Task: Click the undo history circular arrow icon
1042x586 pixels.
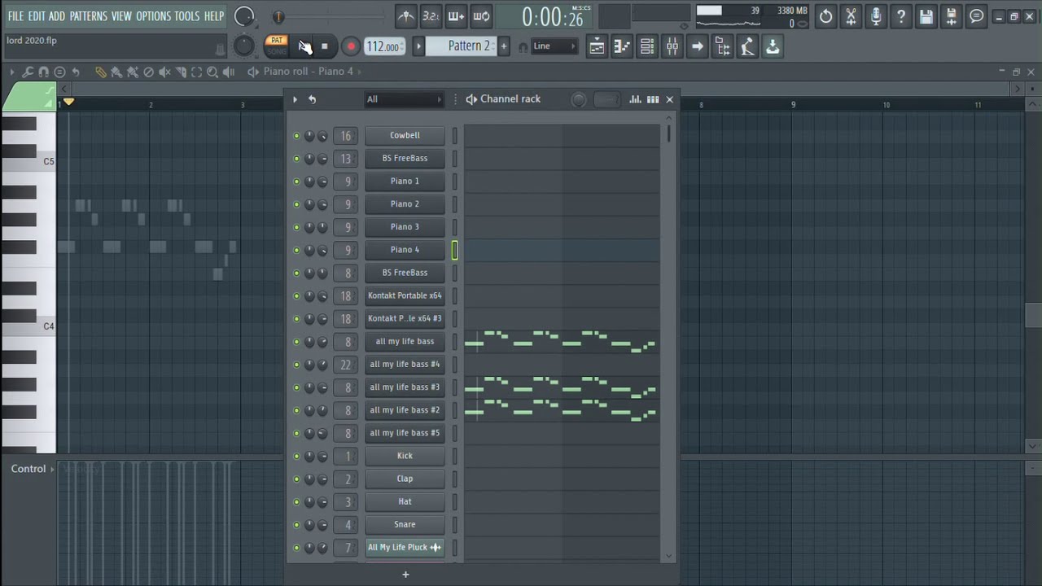Action: pyautogui.click(x=825, y=16)
